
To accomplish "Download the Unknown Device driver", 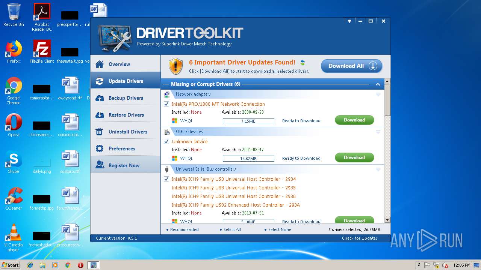I will [354, 157].
